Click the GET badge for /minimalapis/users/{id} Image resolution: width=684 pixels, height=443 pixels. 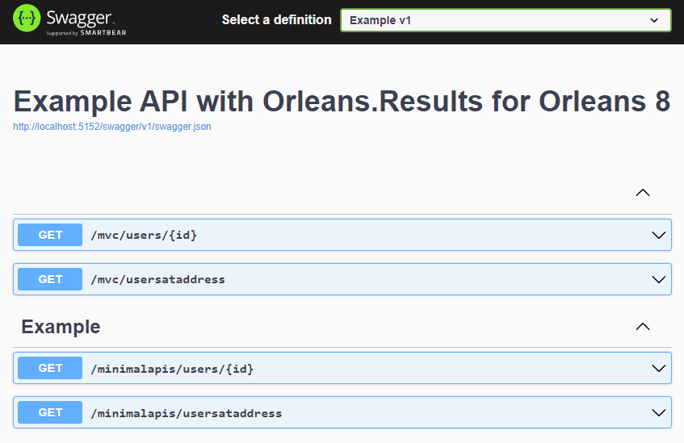pos(50,368)
